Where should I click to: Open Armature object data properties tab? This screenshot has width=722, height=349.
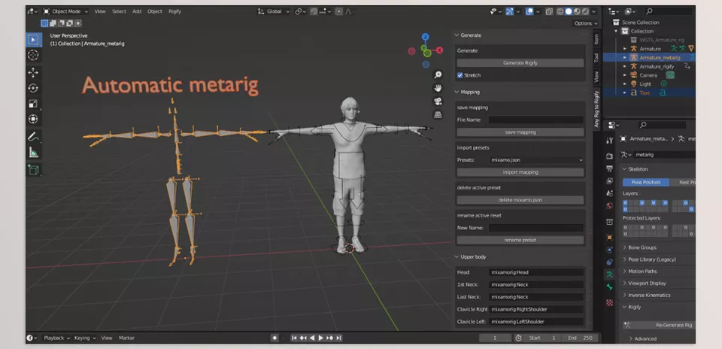[x=610, y=275]
